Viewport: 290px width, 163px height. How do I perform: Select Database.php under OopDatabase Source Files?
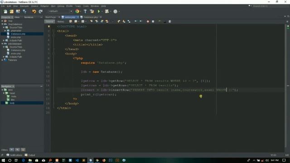coord(18,34)
